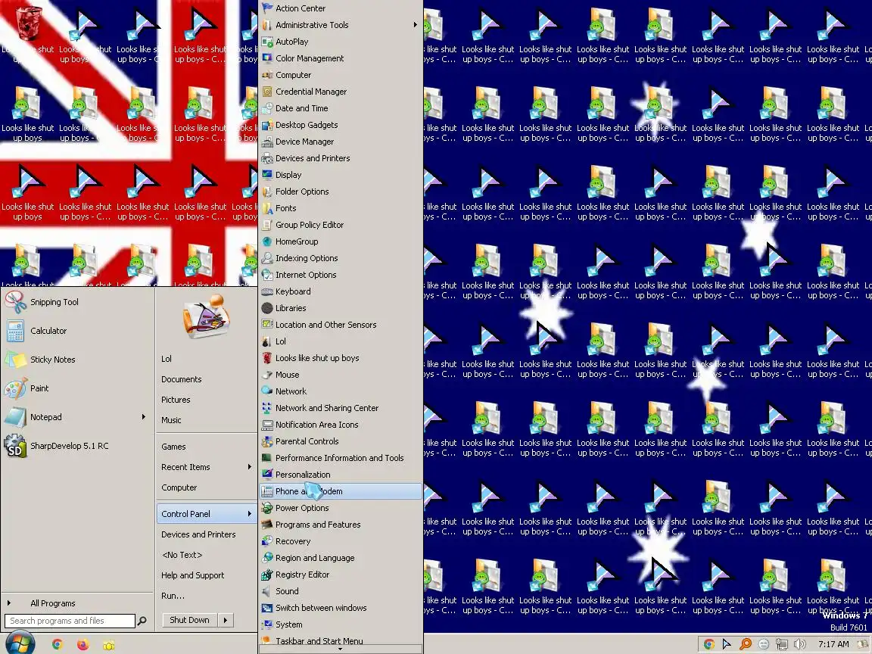The image size is (872, 654).
Task: Open Recovery item
Action: pos(341,542)
